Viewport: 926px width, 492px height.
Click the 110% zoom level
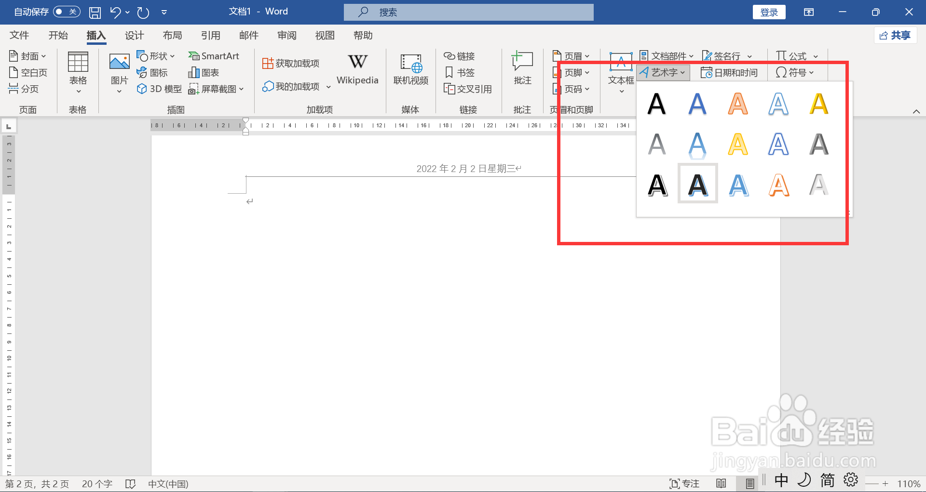(909, 484)
